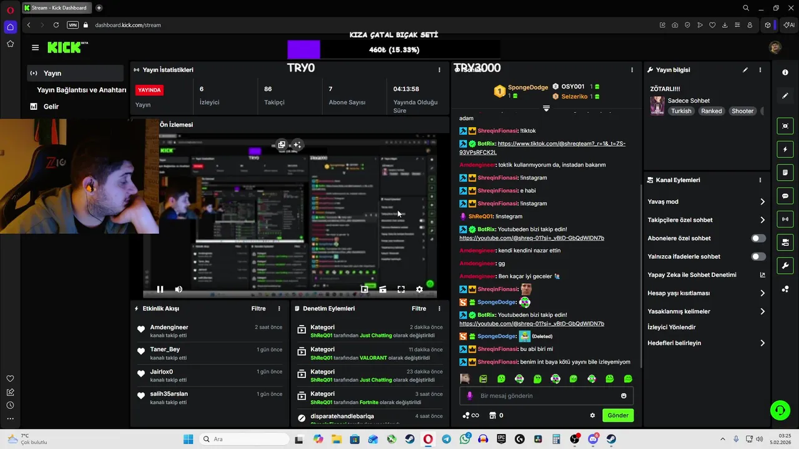Click the chat bubble icon in right sidebar
The width and height of the screenshot is (799, 449).
pyautogui.click(x=785, y=196)
